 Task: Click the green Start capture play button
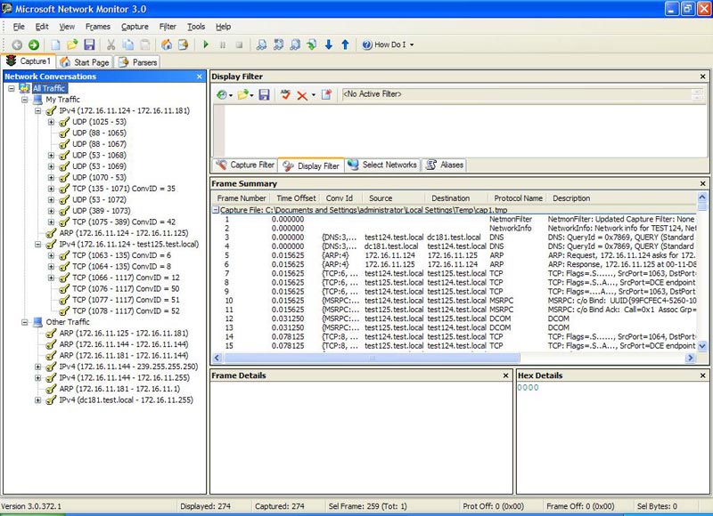pyautogui.click(x=206, y=44)
